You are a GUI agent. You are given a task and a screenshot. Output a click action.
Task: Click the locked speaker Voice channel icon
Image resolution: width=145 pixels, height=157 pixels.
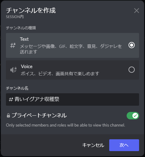[x=13, y=70]
